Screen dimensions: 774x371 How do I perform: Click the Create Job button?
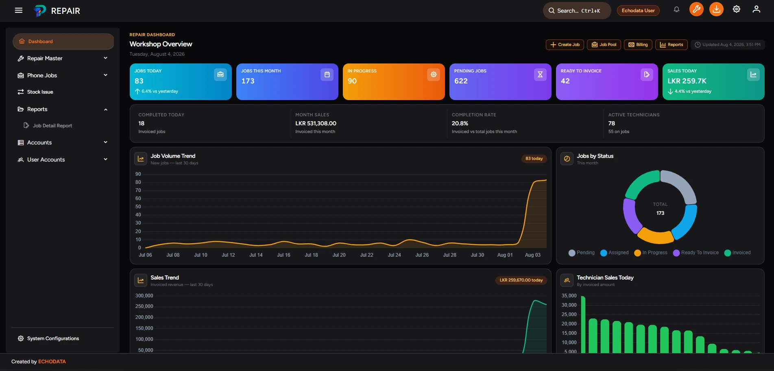pyautogui.click(x=565, y=45)
